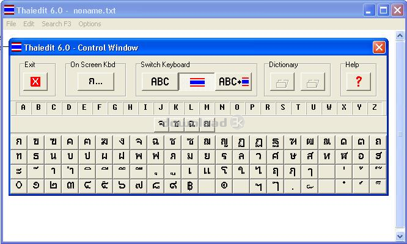Screen dimensions: 407x244
Task: Open the Search F3 menu
Action: pyautogui.click(x=56, y=24)
